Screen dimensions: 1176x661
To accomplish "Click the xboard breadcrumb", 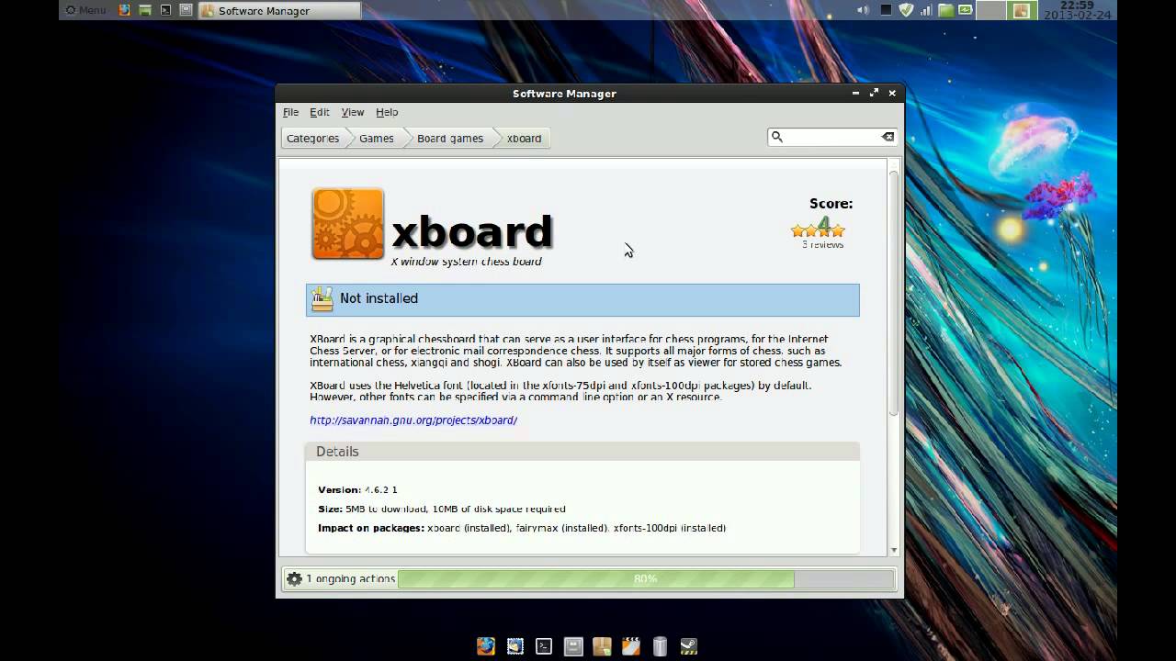I will tap(525, 138).
